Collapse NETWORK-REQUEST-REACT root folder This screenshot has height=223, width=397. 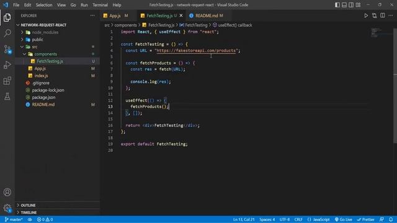coord(57,25)
